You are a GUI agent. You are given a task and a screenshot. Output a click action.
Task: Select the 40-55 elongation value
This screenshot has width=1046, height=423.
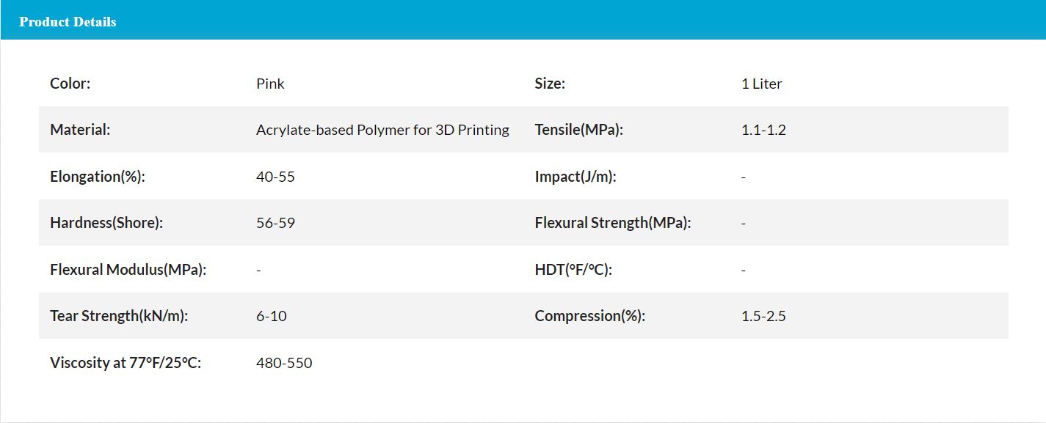coord(275,177)
